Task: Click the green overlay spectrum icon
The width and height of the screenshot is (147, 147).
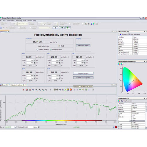Action: pos(65,90)
